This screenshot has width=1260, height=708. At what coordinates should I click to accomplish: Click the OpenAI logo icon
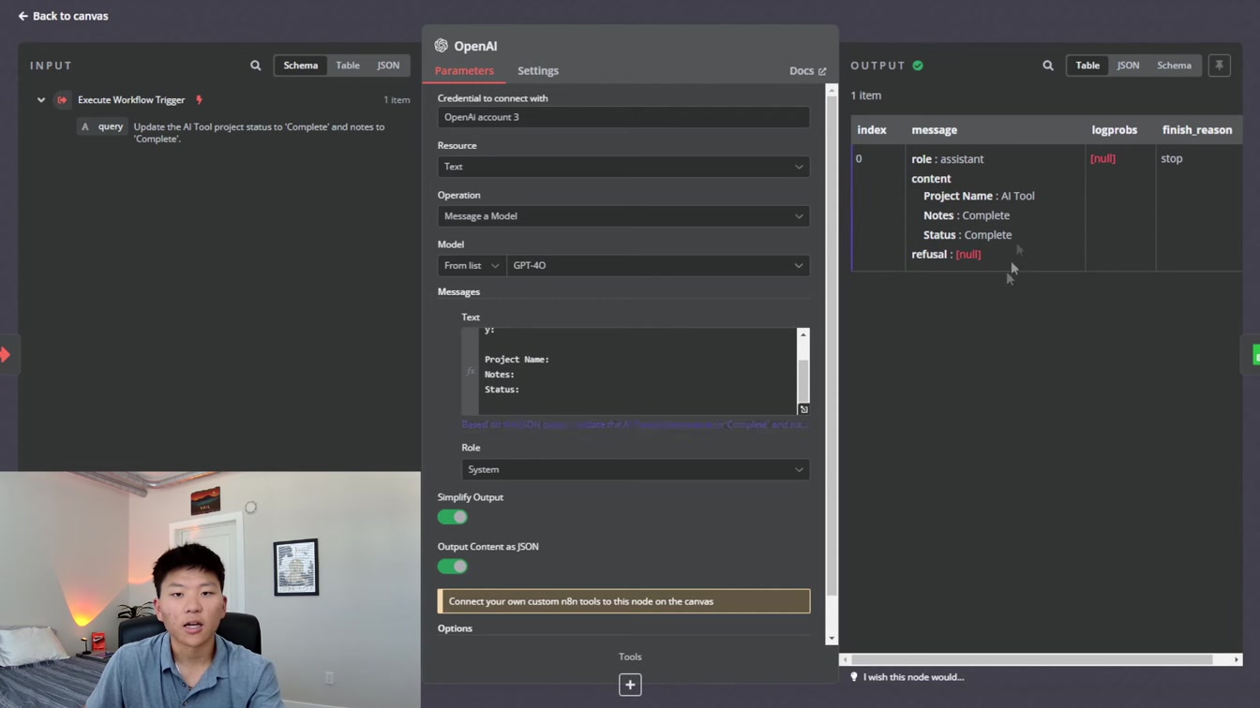coord(442,46)
